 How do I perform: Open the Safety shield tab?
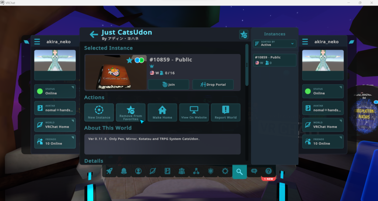point(211,171)
